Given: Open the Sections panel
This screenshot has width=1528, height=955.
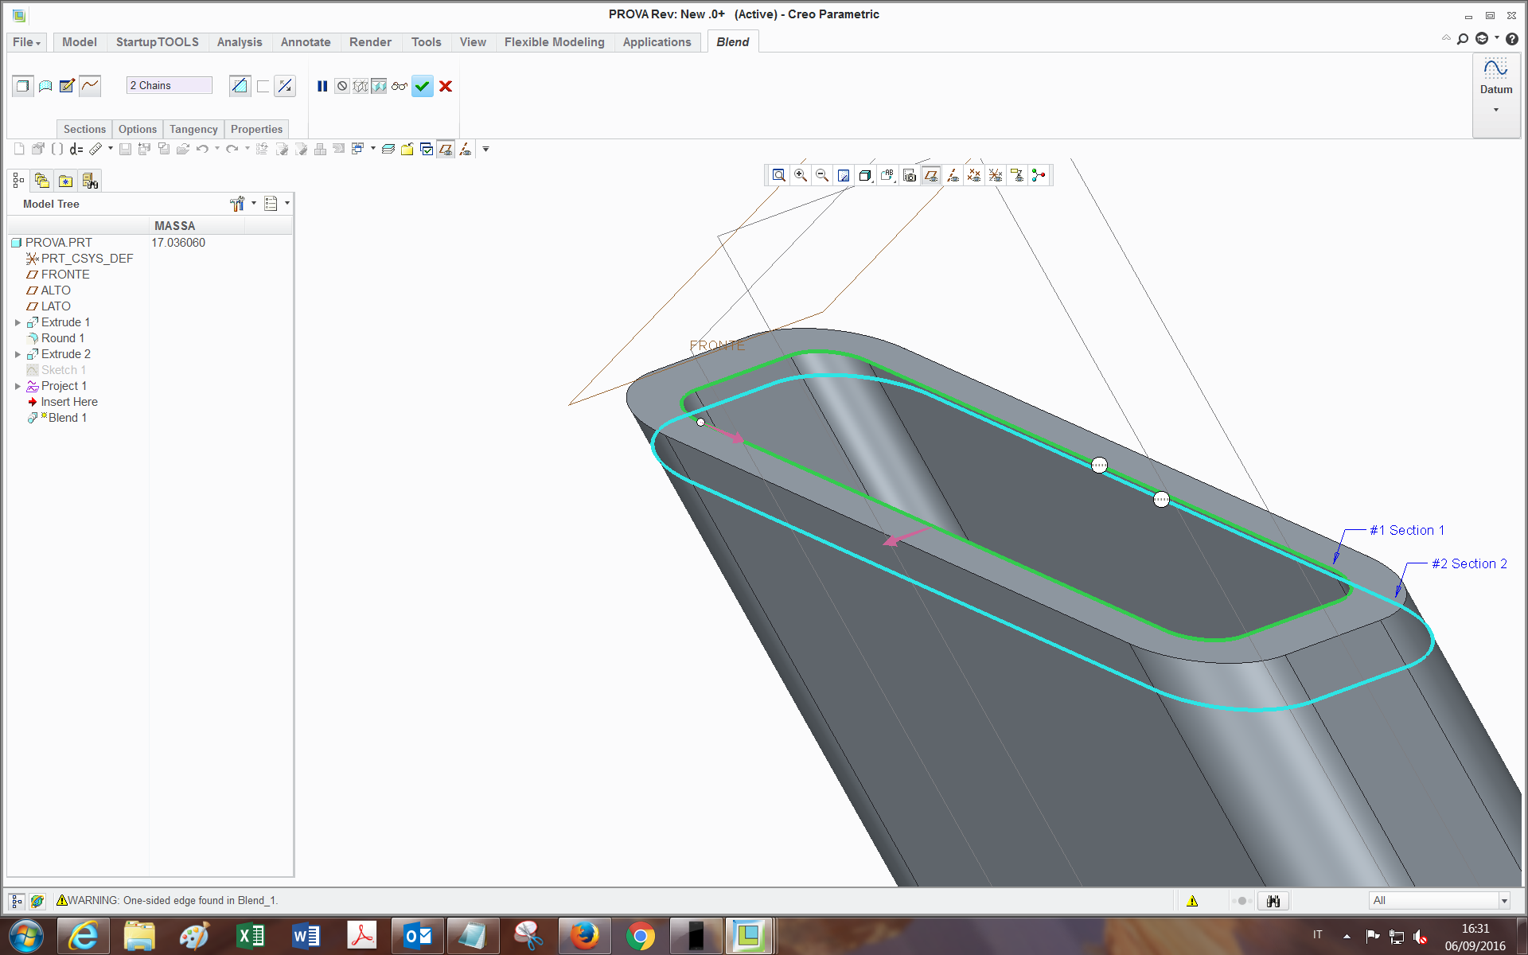Looking at the screenshot, I should click(84, 129).
